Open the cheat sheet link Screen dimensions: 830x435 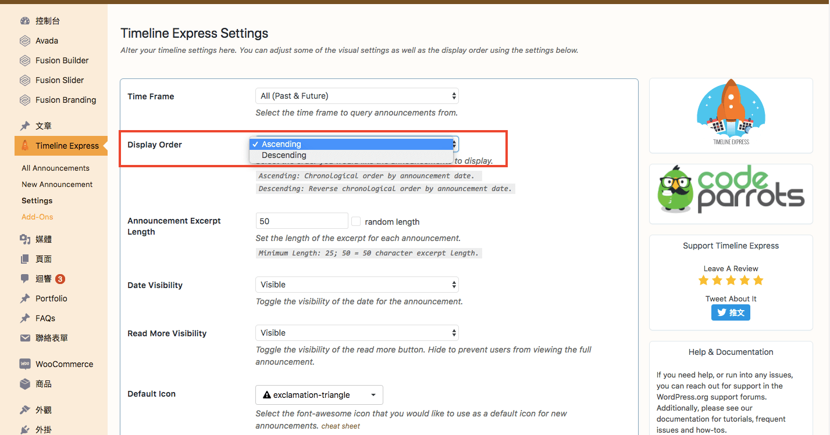coord(341,426)
